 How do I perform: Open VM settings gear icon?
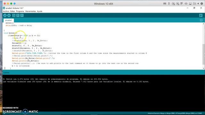pyautogui.click(x=202, y=4)
